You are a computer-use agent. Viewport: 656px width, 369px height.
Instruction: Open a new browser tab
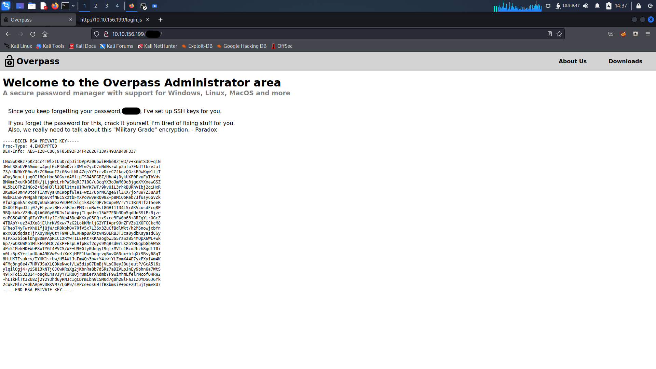click(x=160, y=20)
